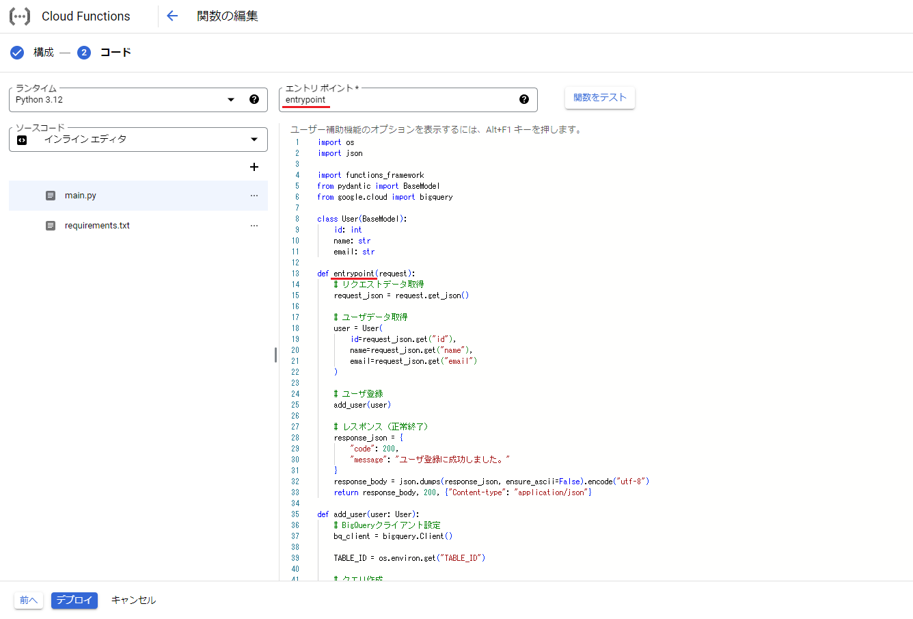Viewport: 913px width, 619px height.
Task: Click the 'from google.cloud import bigquery' line
Action: (x=385, y=197)
